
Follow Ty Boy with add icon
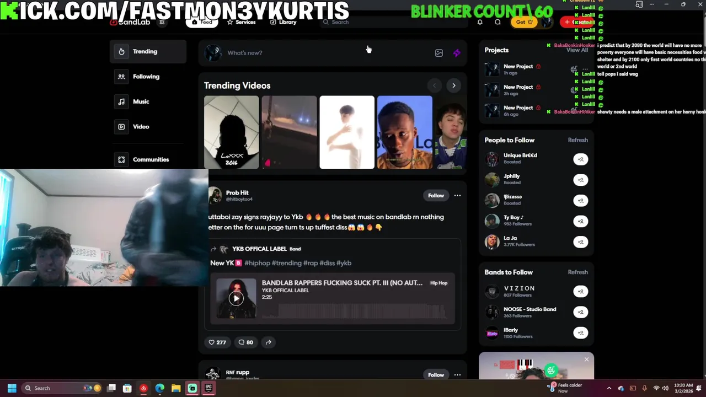(581, 221)
